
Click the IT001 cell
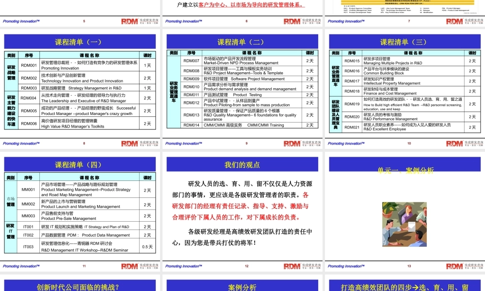point(28,226)
